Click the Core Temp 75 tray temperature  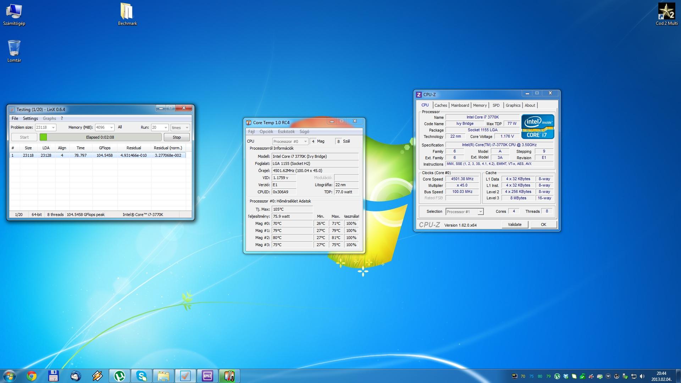(x=531, y=376)
